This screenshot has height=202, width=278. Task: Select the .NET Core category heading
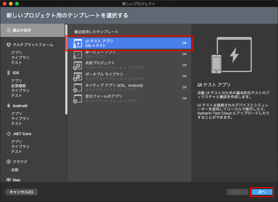(x=22, y=134)
